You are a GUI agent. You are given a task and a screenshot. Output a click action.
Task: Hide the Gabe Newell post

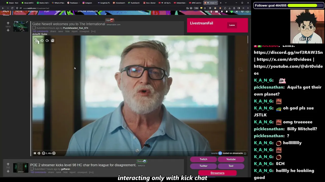(x=67, y=31)
